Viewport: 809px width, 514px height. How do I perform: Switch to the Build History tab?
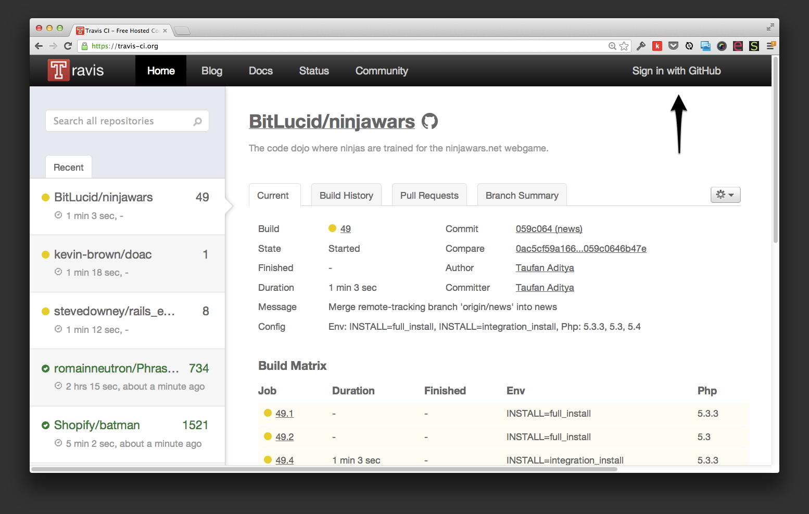(x=346, y=195)
